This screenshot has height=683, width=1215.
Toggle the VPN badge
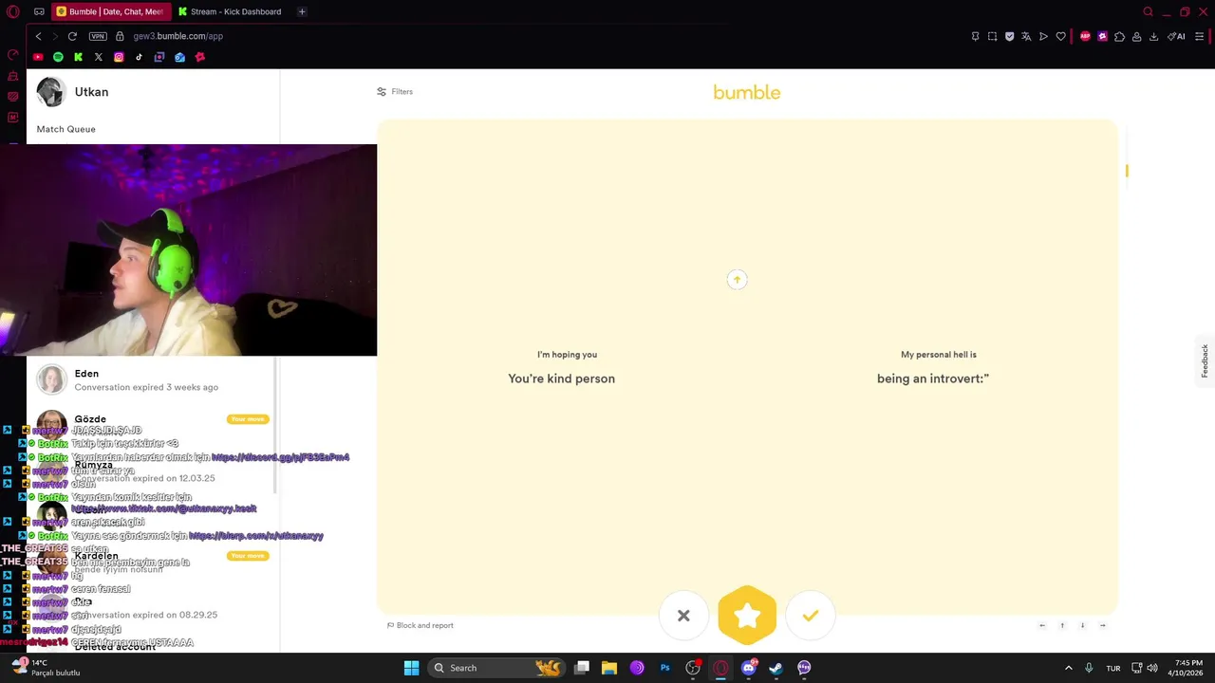pyautogui.click(x=98, y=36)
